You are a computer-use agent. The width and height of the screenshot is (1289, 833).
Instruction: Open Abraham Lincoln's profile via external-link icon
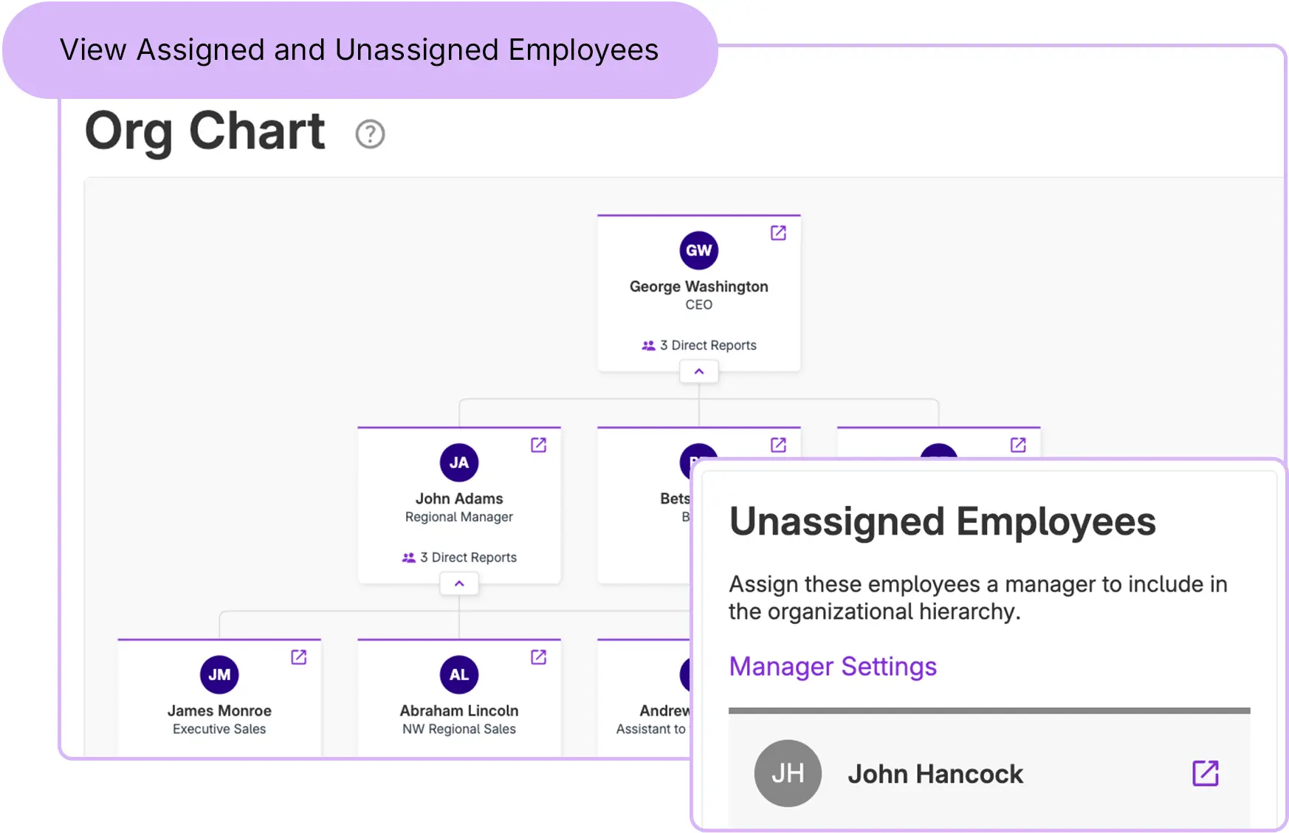pyautogui.click(x=538, y=657)
